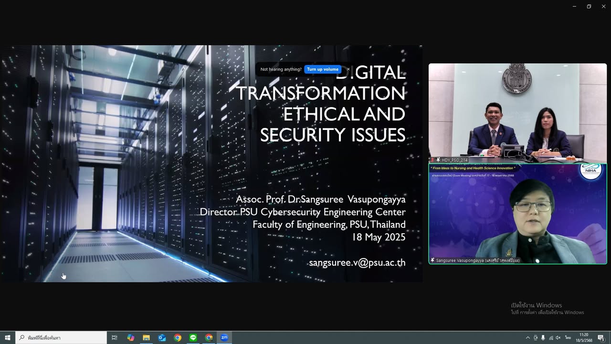Image resolution: width=611 pixels, height=344 pixels.
Task: Open the clock and calendar flyout
Action: click(x=584, y=338)
